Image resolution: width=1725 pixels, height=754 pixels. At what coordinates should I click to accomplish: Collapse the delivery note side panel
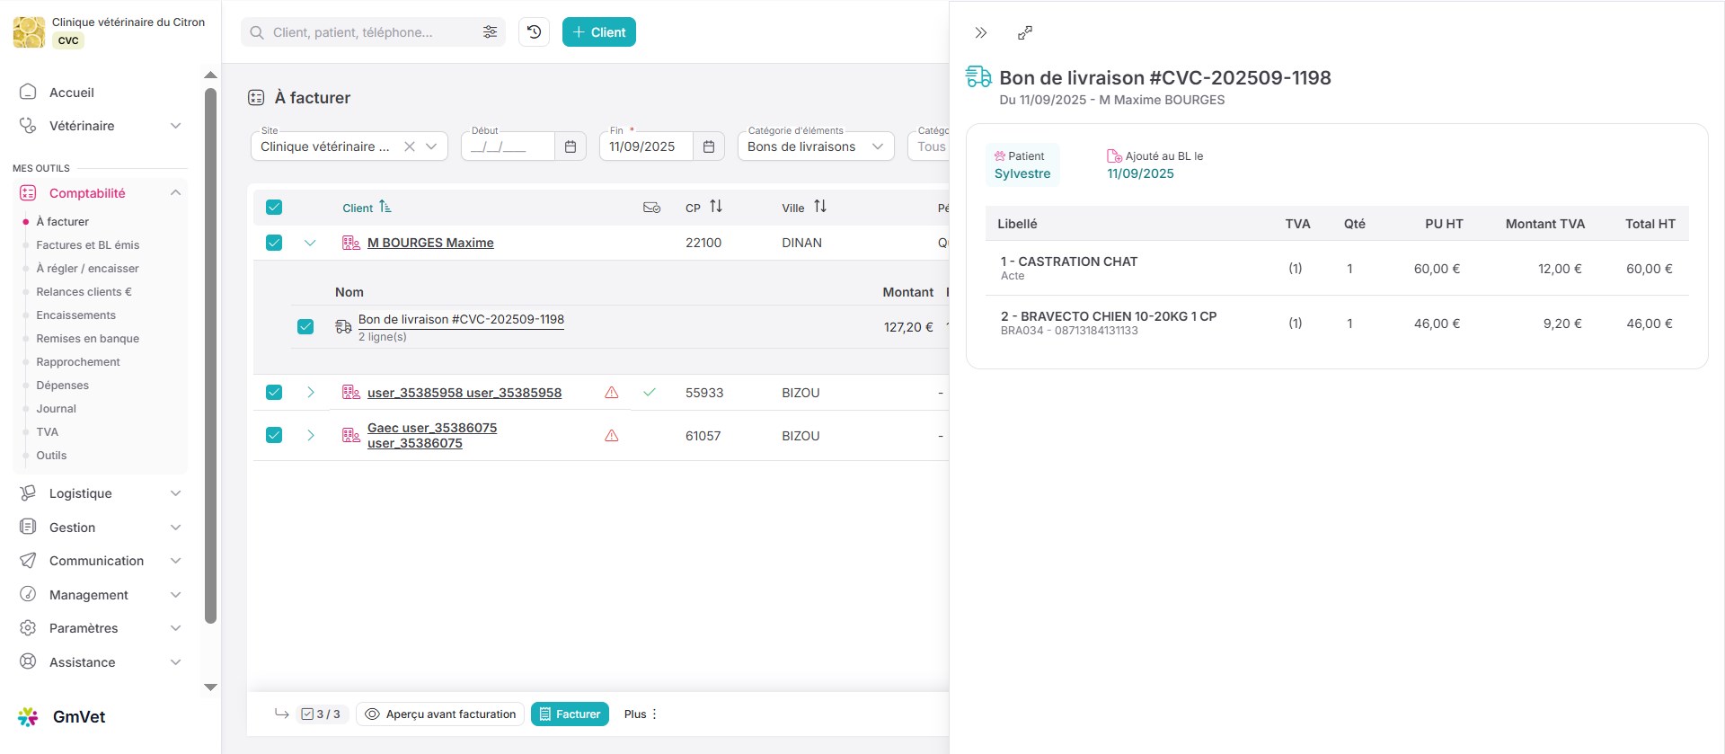980,33
